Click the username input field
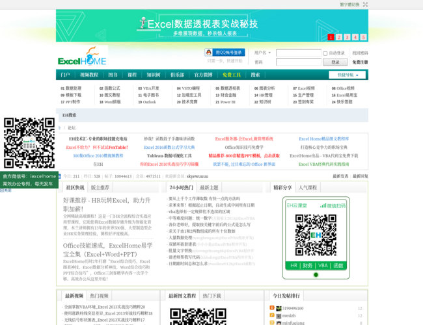 pyautogui.click(x=299, y=53)
